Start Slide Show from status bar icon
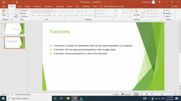This screenshot has width=181, height=101. (152, 94)
